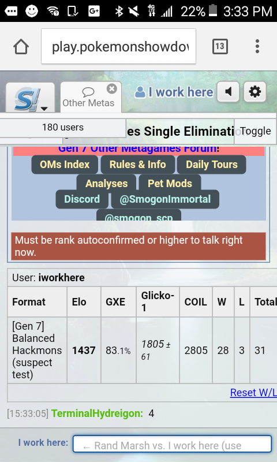Close the Other Metas room tab
The image size is (277, 462).
tap(112, 89)
